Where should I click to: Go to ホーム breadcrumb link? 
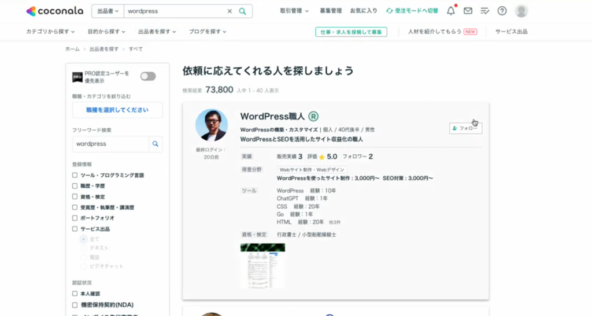coord(72,49)
